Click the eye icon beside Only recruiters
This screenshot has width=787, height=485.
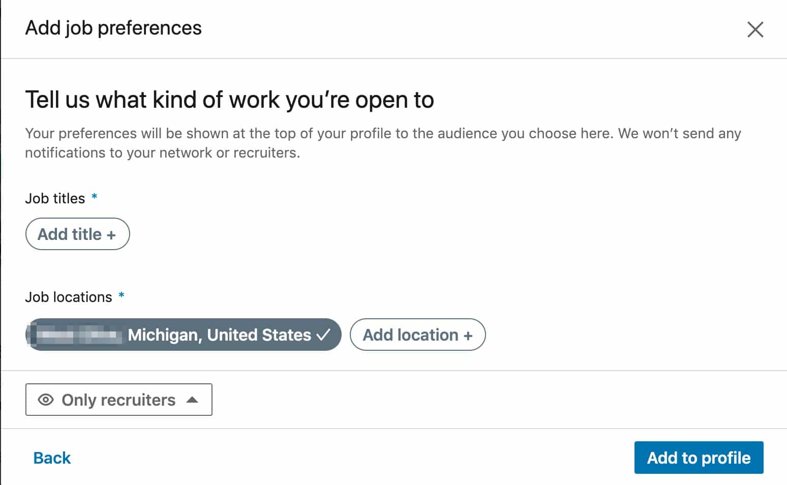(x=46, y=400)
